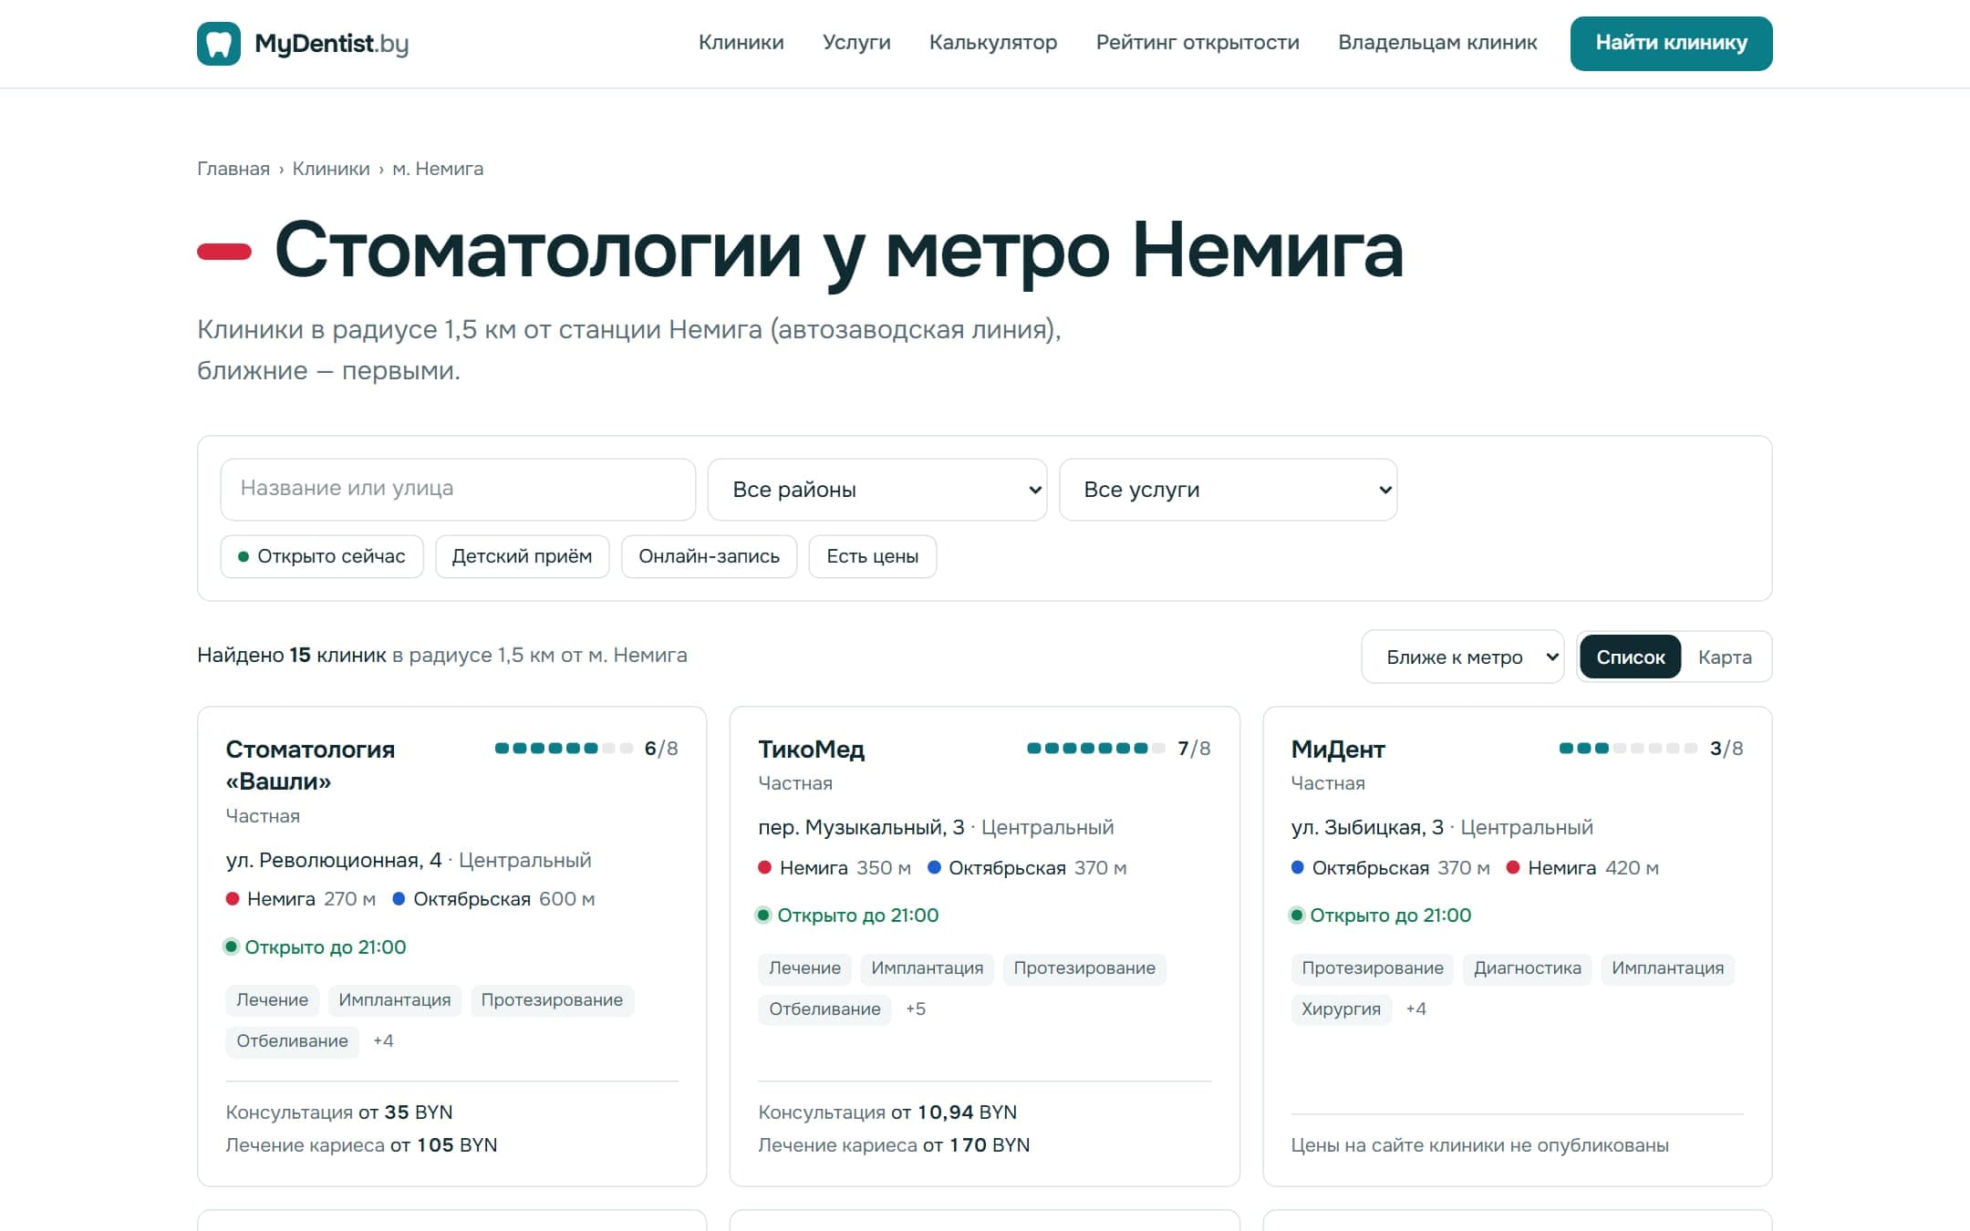The height and width of the screenshot is (1231, 1970).
Task: Open the ТикоМед clinic title
Action: click(x=811, y=750)
